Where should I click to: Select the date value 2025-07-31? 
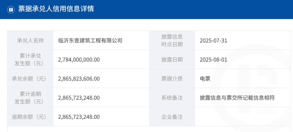pos(213,41)
